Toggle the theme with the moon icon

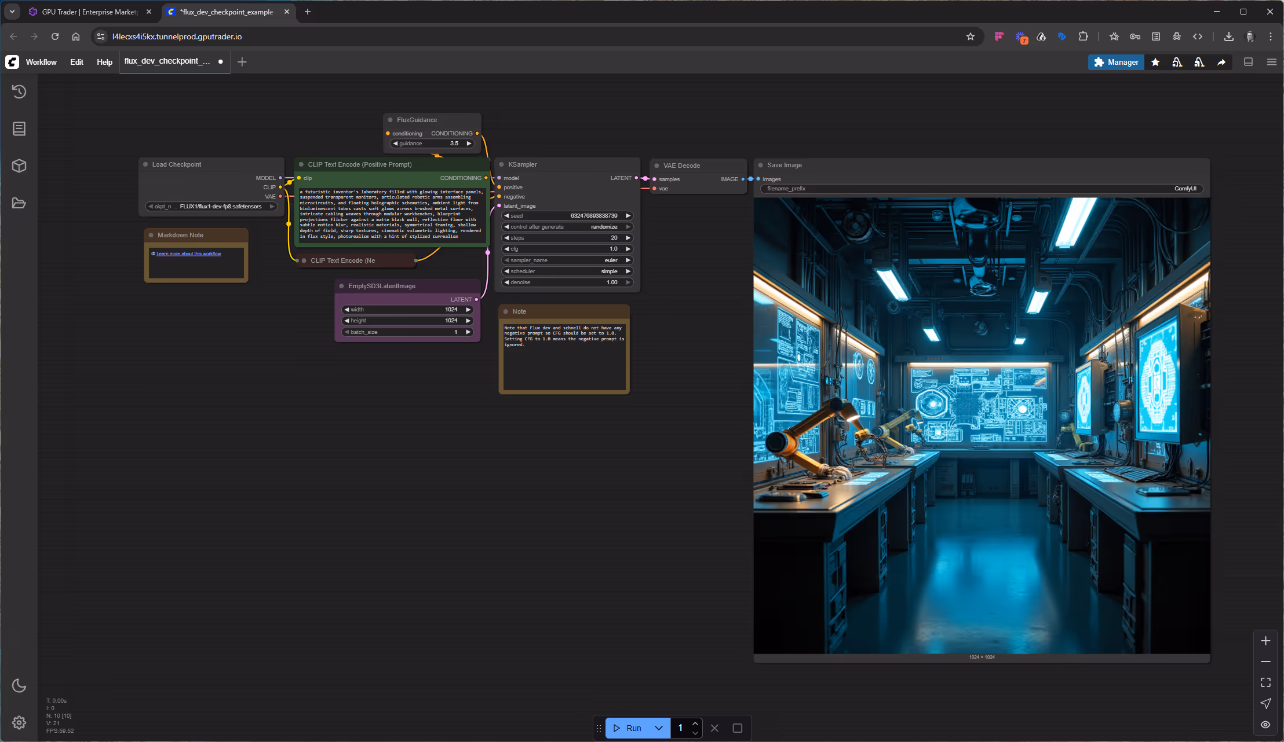coord(19,685)
